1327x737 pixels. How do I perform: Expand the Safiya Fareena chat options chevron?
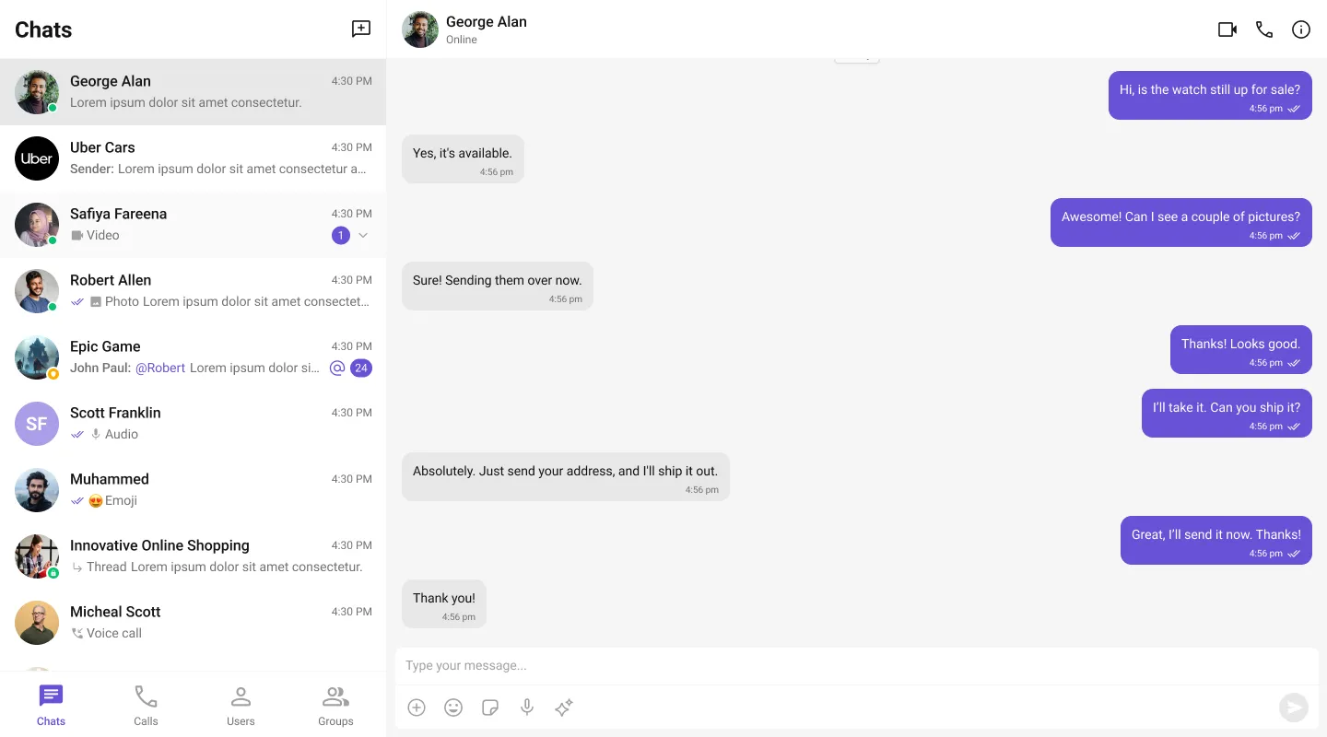(363, 235)
